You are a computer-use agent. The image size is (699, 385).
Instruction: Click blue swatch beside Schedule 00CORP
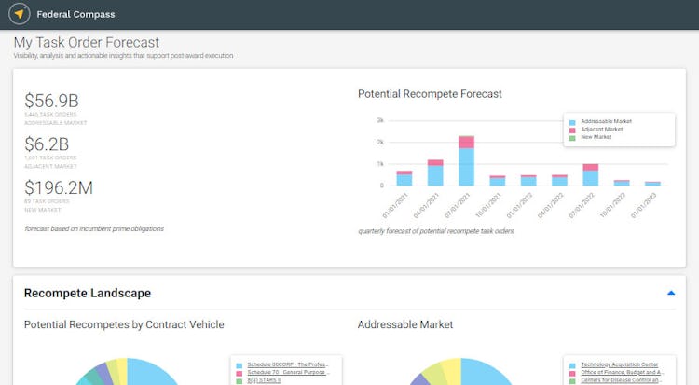pyautogui.click(x=240, y=365)
